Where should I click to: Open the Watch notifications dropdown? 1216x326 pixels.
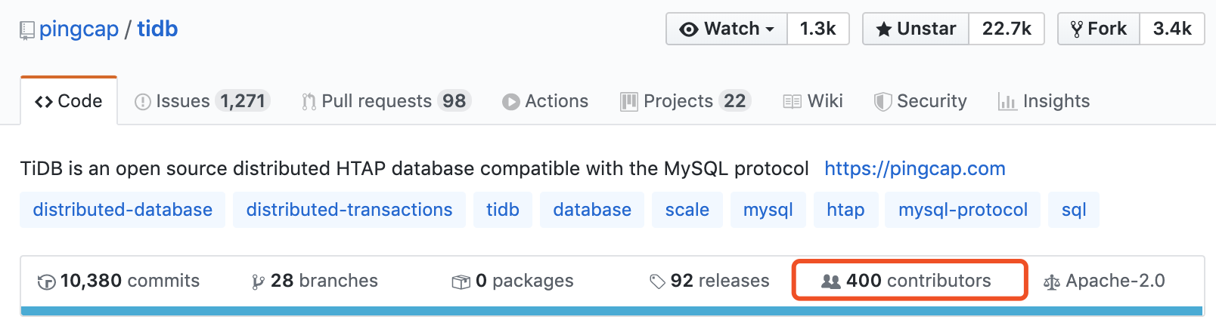(x=727, y=29)
